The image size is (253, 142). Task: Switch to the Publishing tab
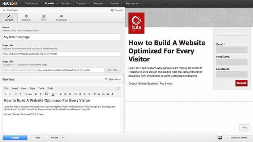pyautogui.click(x=61, y=18)
